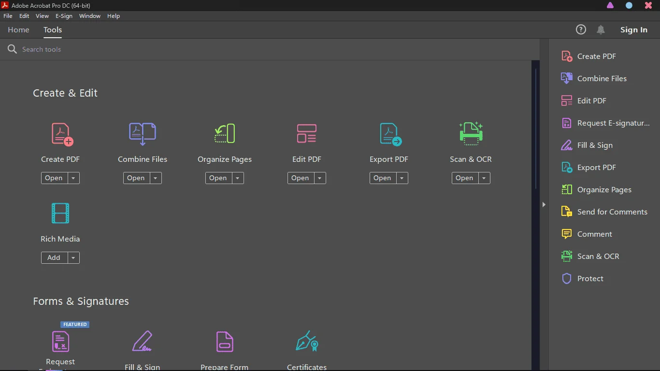Click the Send for Comments icon in the sidebar
660x371 pixels.
pos(567,212)
